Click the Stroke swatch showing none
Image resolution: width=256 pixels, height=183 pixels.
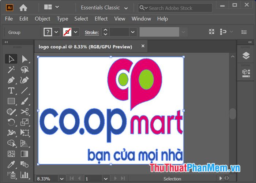click(67, 32)
